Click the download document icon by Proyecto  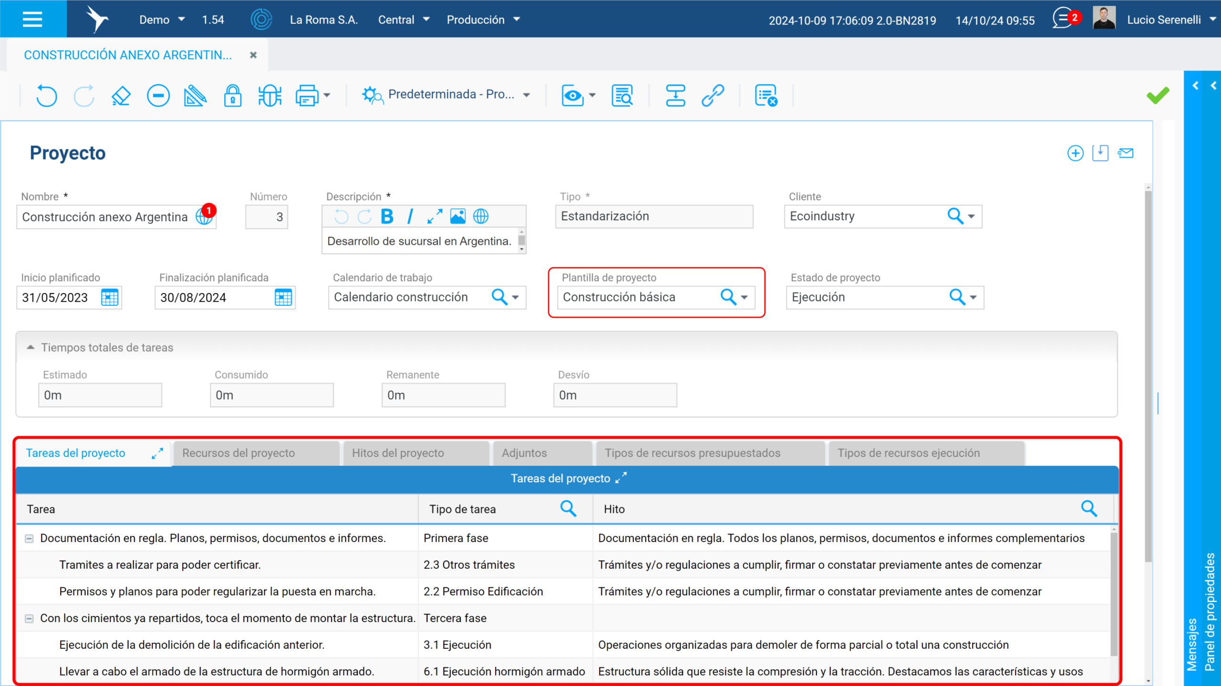pos(1100,153)
